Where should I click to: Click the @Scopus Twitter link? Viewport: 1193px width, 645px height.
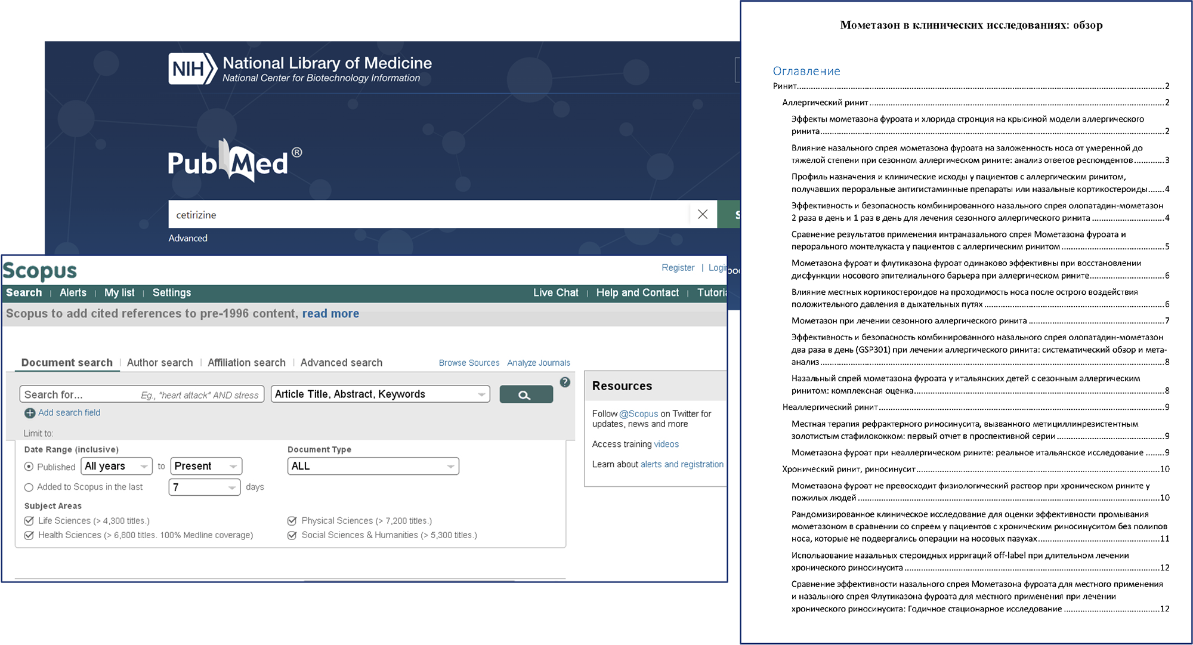tap(638, 414)
